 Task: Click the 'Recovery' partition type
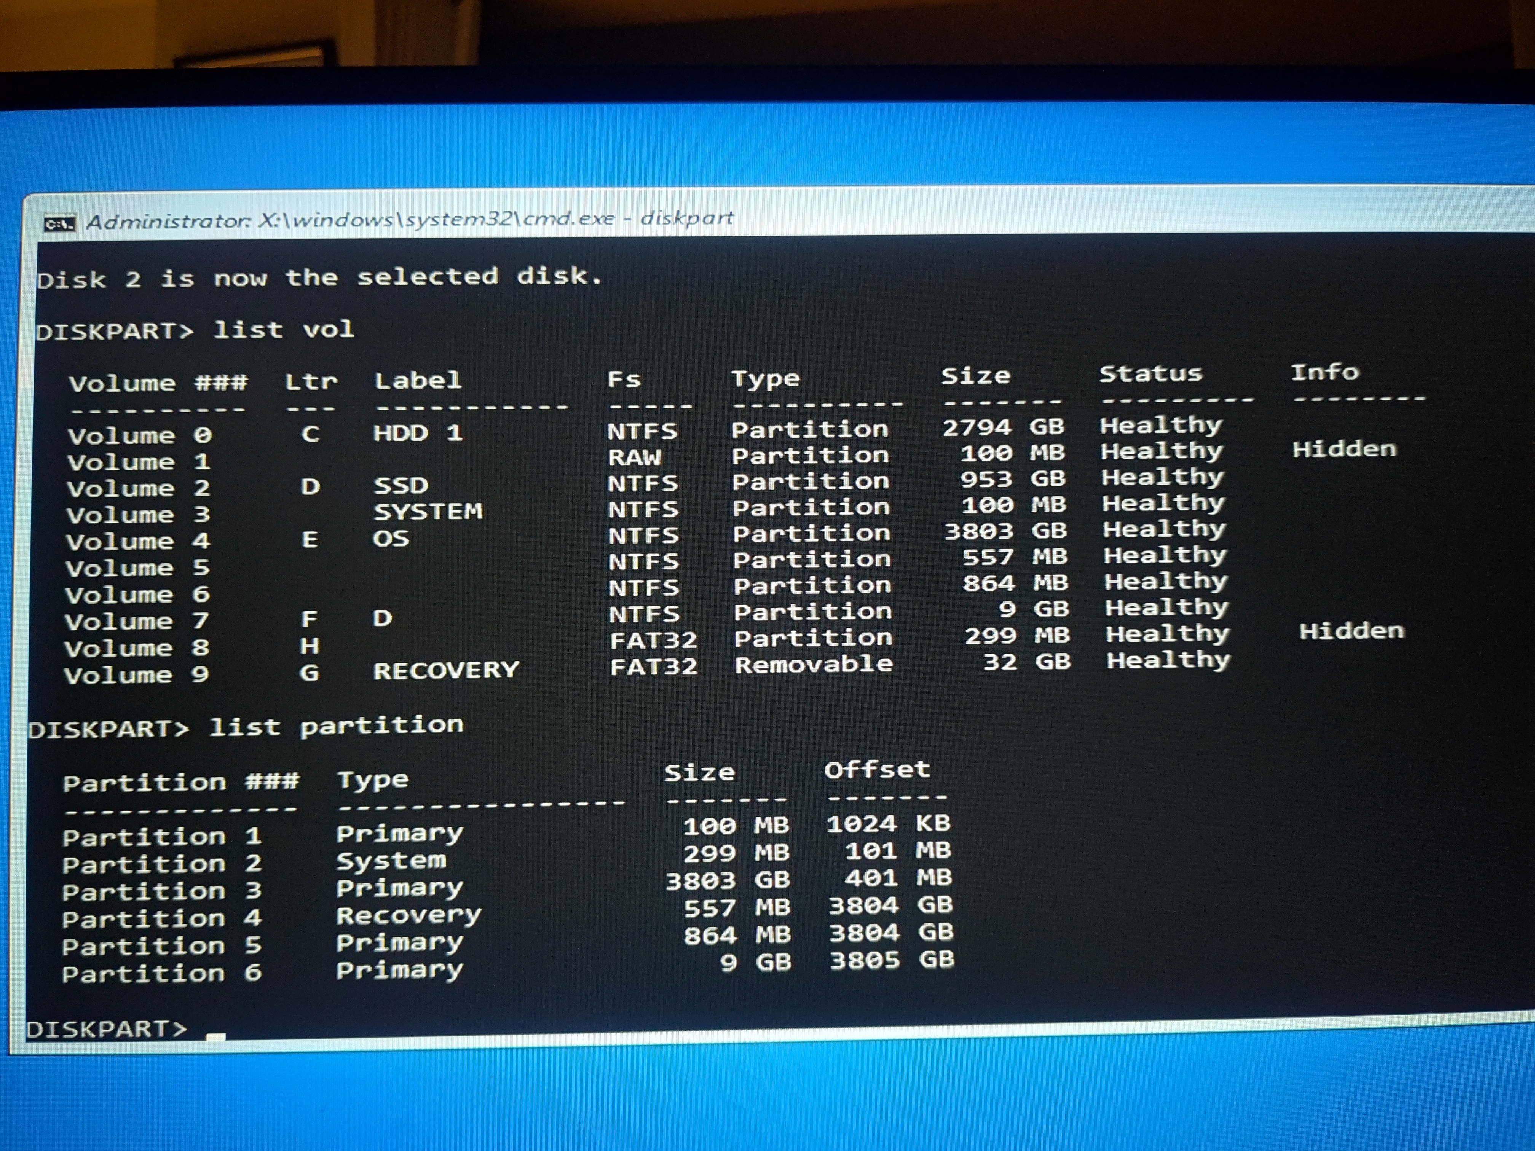[409, 916]
